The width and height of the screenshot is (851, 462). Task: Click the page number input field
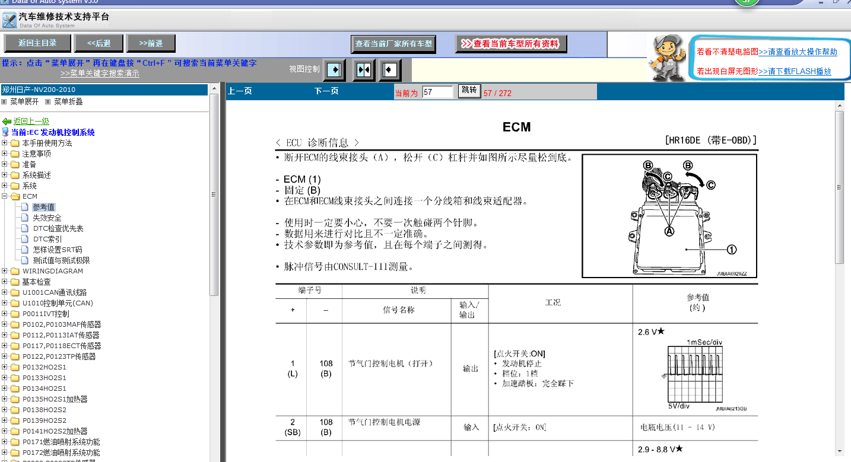[x=437, y=92]
